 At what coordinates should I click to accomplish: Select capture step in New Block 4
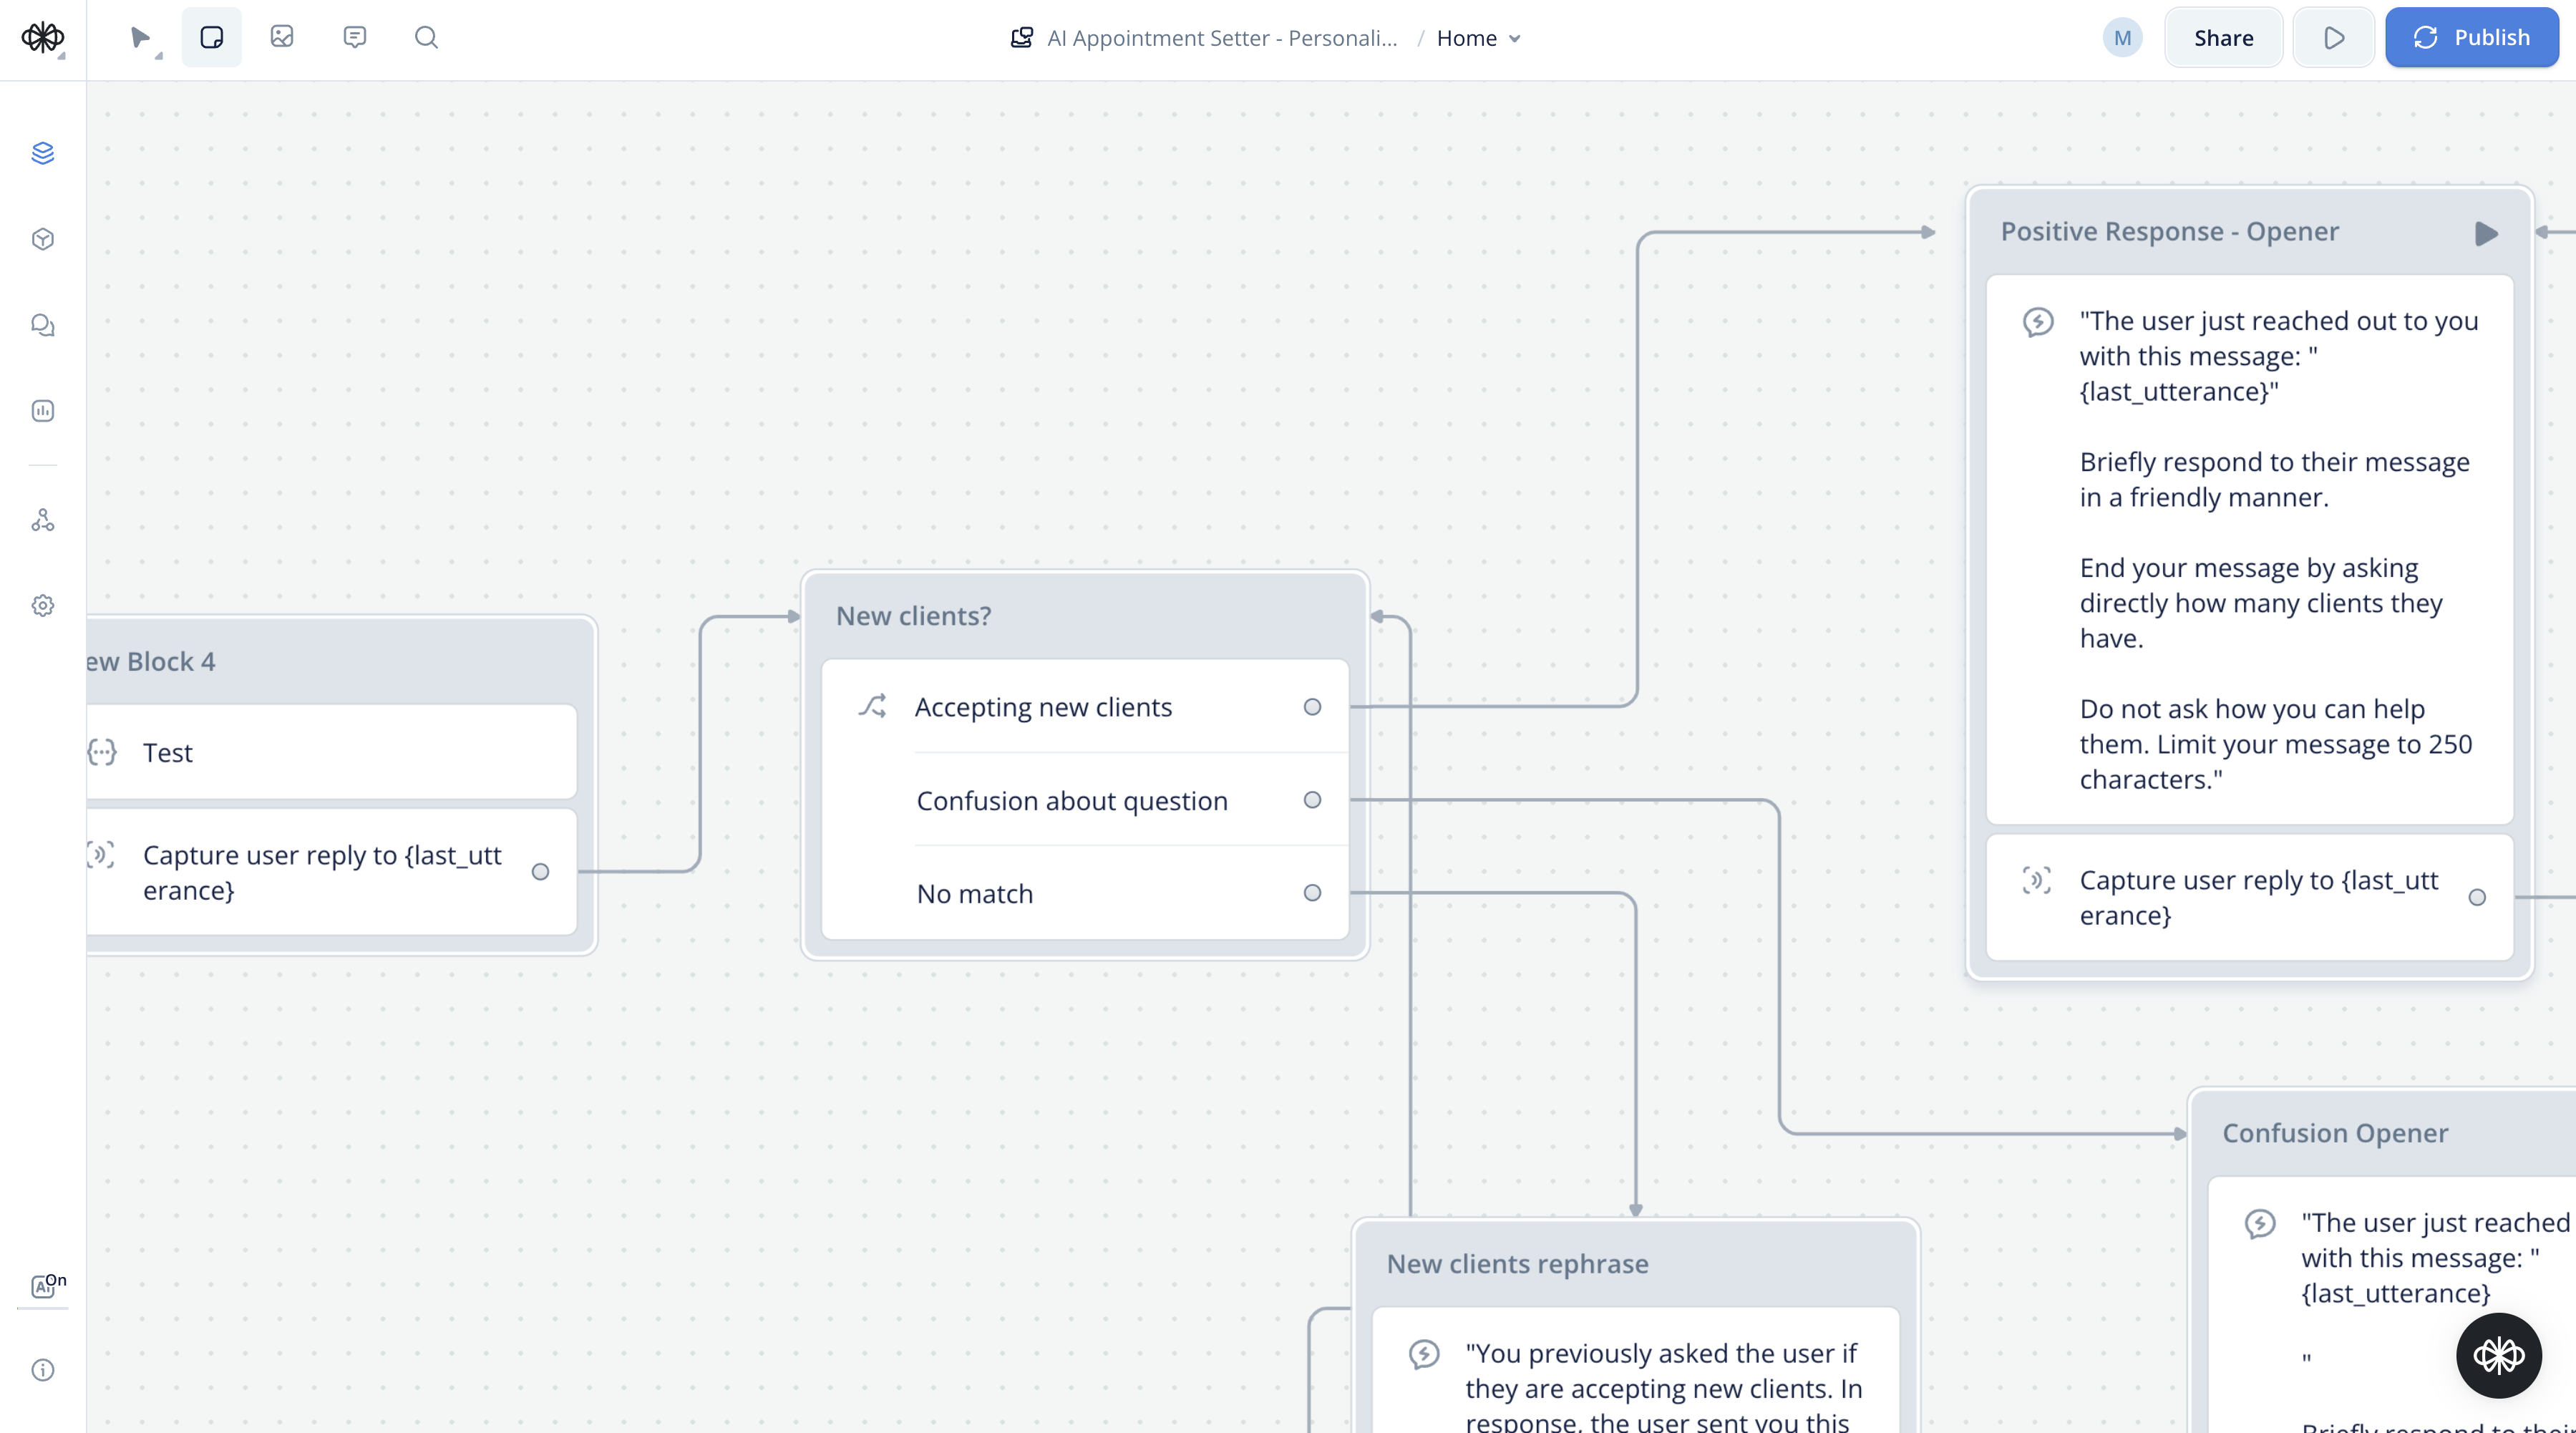pyautogui.click(x=331, y=872)
